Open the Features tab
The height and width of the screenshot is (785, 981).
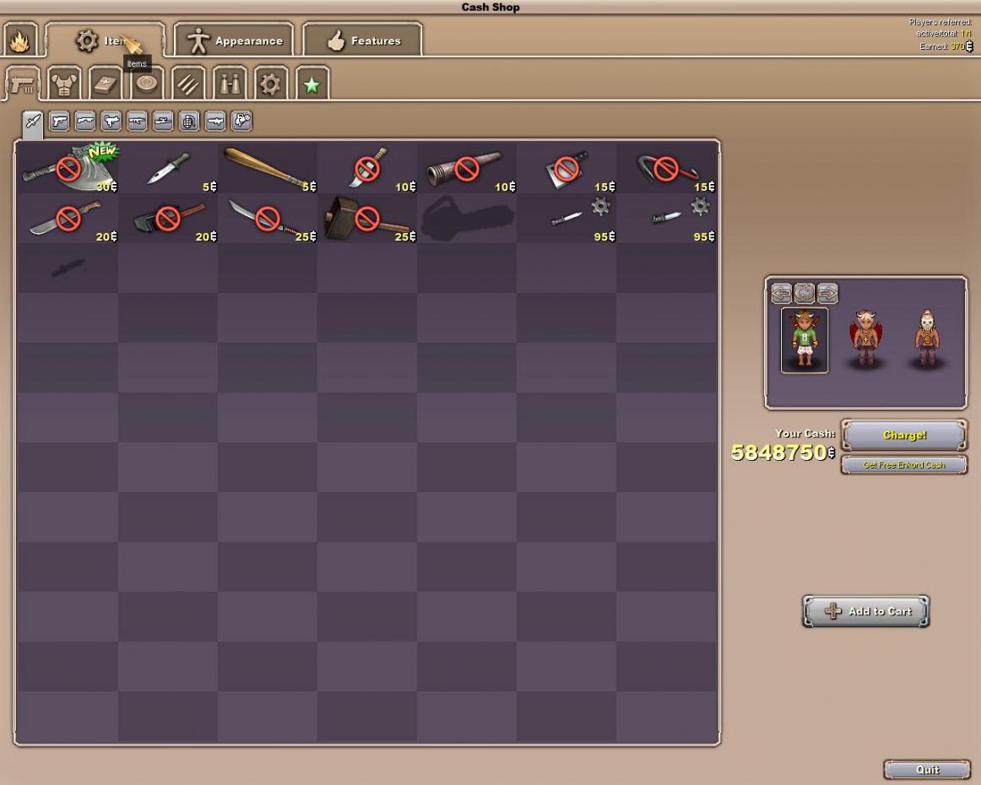[362, 41]
